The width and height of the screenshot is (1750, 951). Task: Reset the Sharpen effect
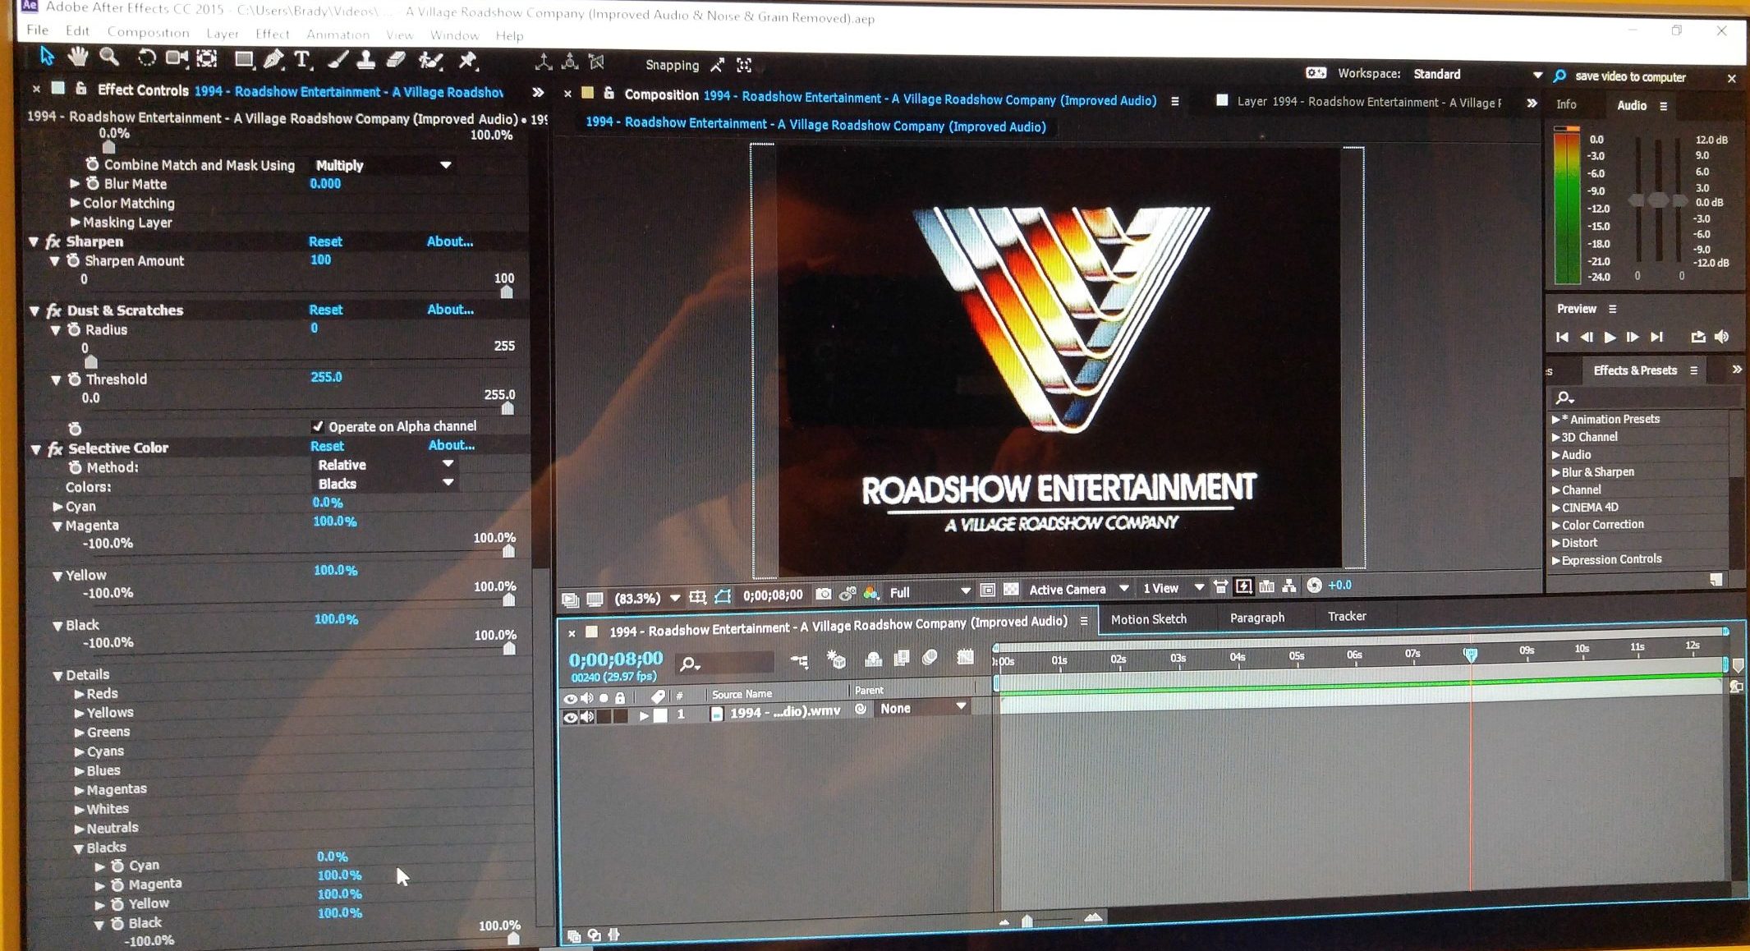point(325,241)
